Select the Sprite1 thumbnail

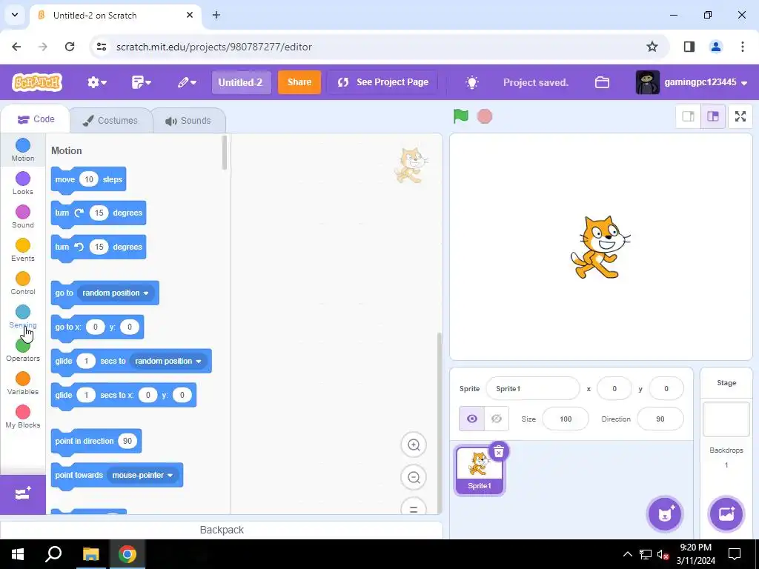coord(480,470)
